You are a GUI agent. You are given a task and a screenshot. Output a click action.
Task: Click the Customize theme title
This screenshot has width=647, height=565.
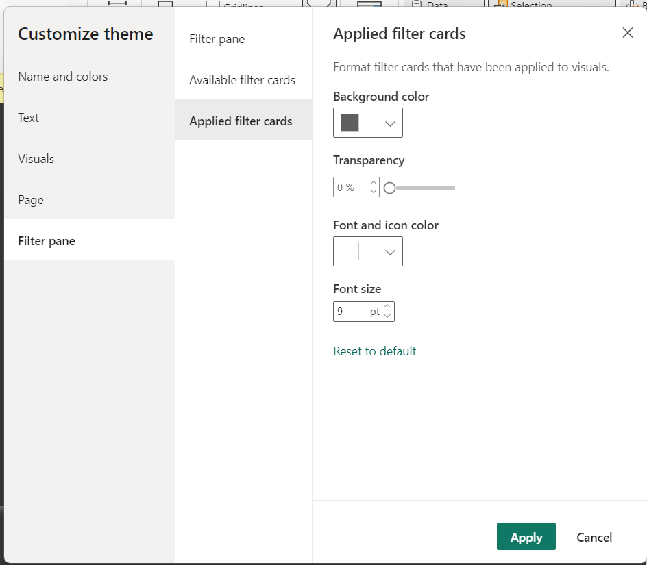[86, 34]
